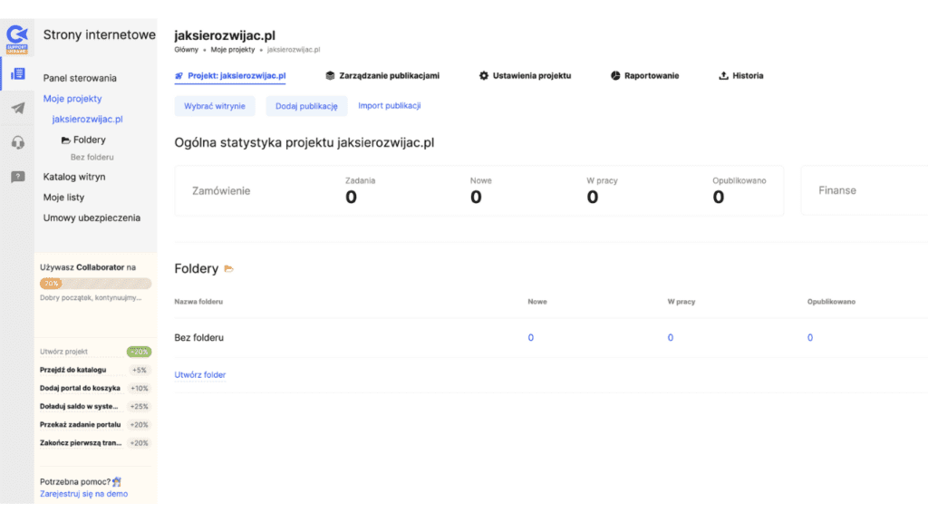Select the list panel sidebar icon

tap(18, 74)
